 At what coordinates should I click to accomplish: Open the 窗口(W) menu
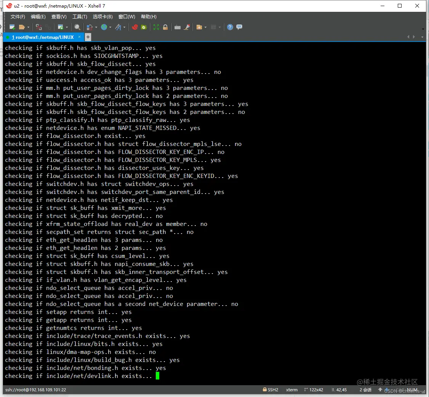pyautogui.click(x=126, y=17)
